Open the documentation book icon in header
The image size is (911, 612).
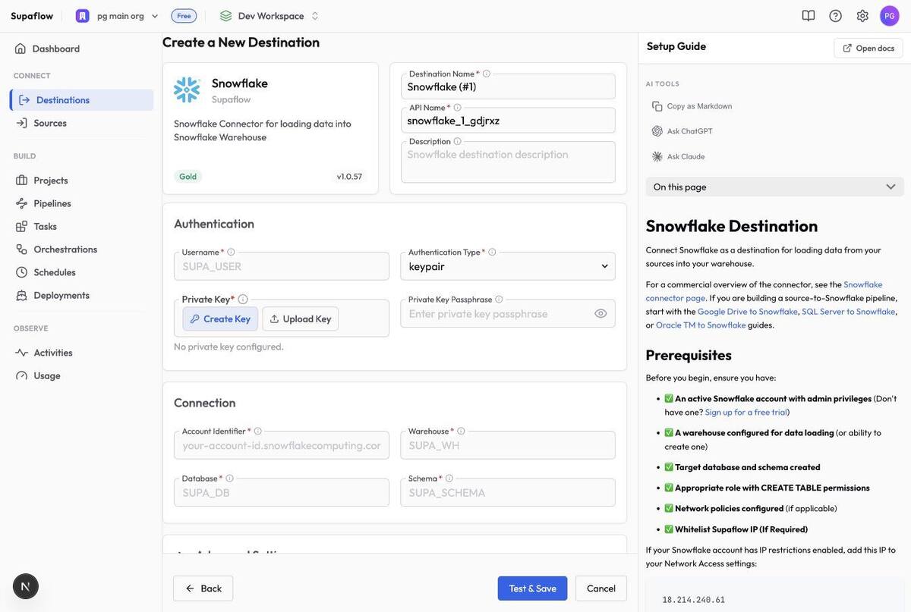809,16
